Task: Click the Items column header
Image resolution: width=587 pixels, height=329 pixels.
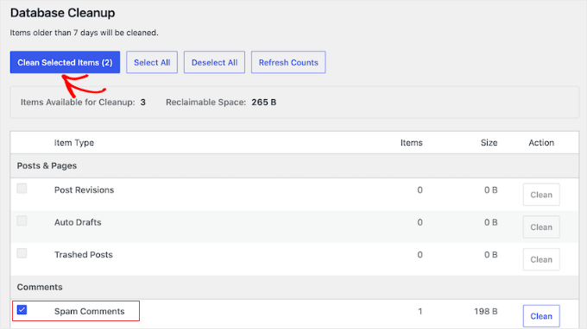Action: pos(412,143)
